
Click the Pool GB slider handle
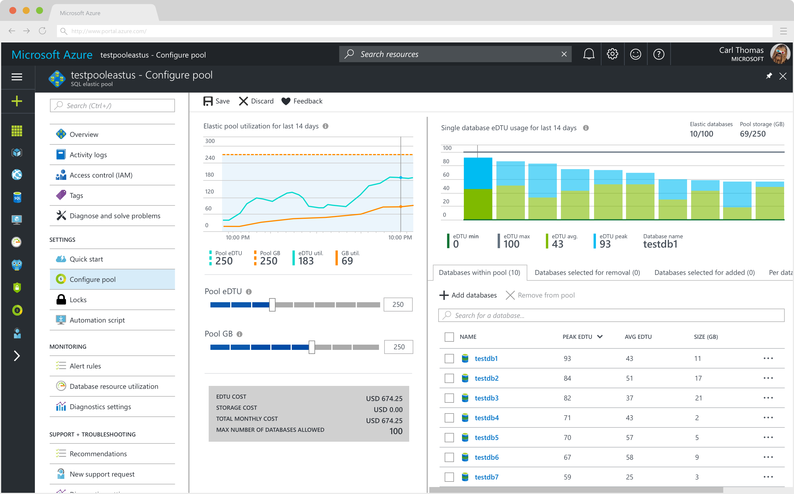312,347
